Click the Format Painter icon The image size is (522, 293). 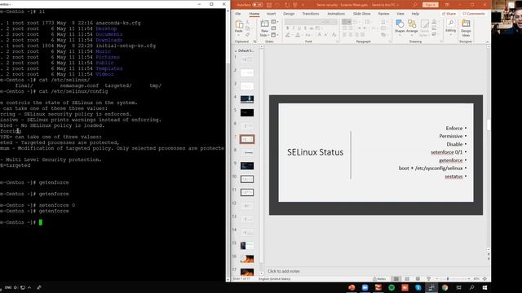pos(247,34)
